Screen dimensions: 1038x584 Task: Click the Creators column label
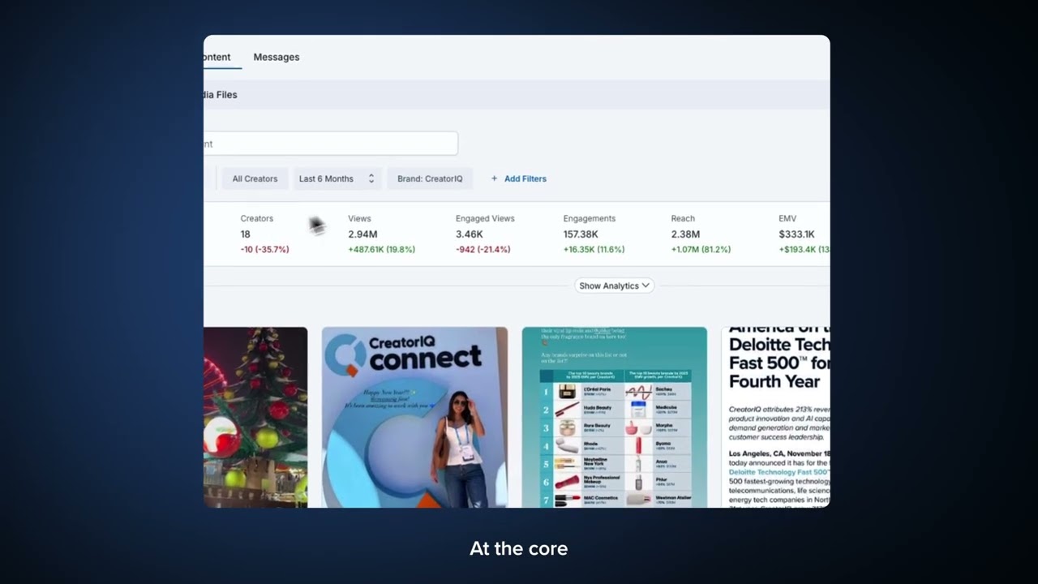pos(257,218)
